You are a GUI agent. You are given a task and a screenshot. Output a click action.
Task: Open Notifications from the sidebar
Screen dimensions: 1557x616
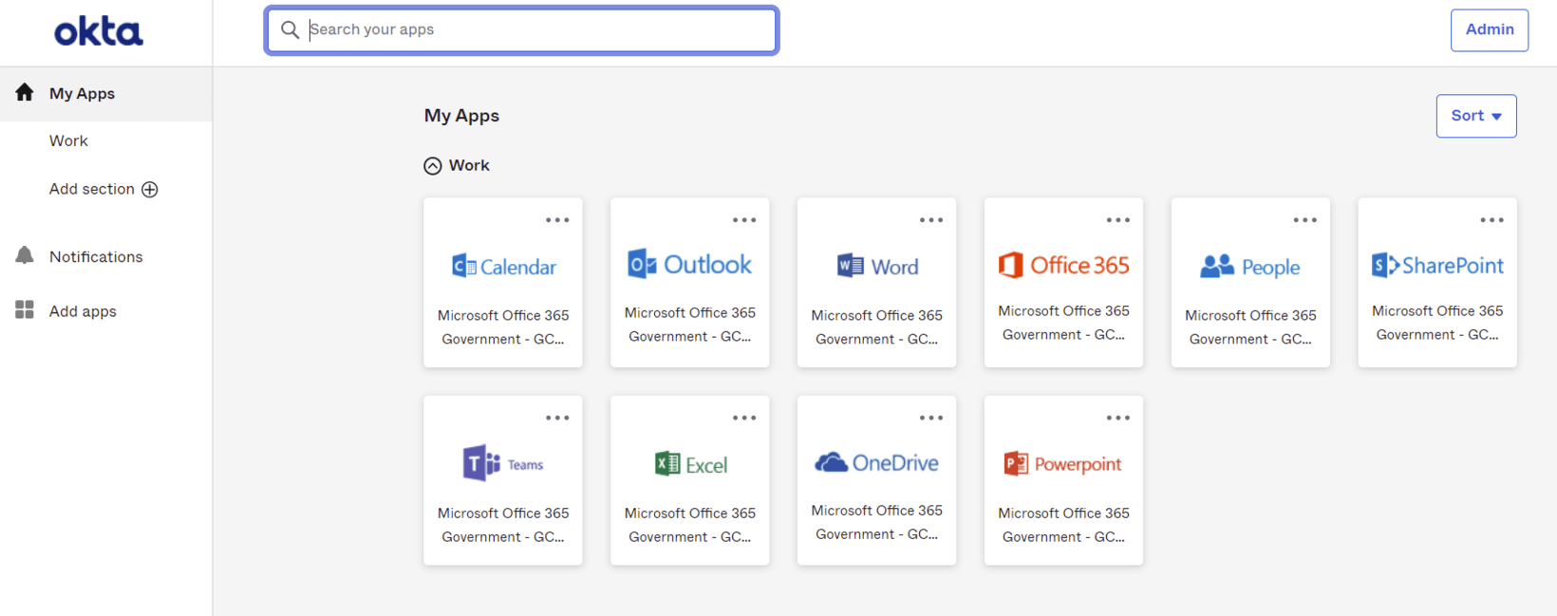95,257
